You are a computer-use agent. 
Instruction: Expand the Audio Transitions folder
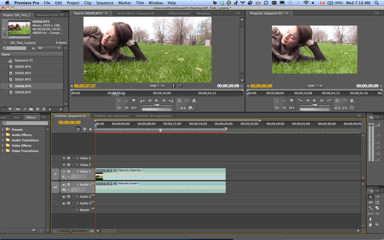[3, 140]
